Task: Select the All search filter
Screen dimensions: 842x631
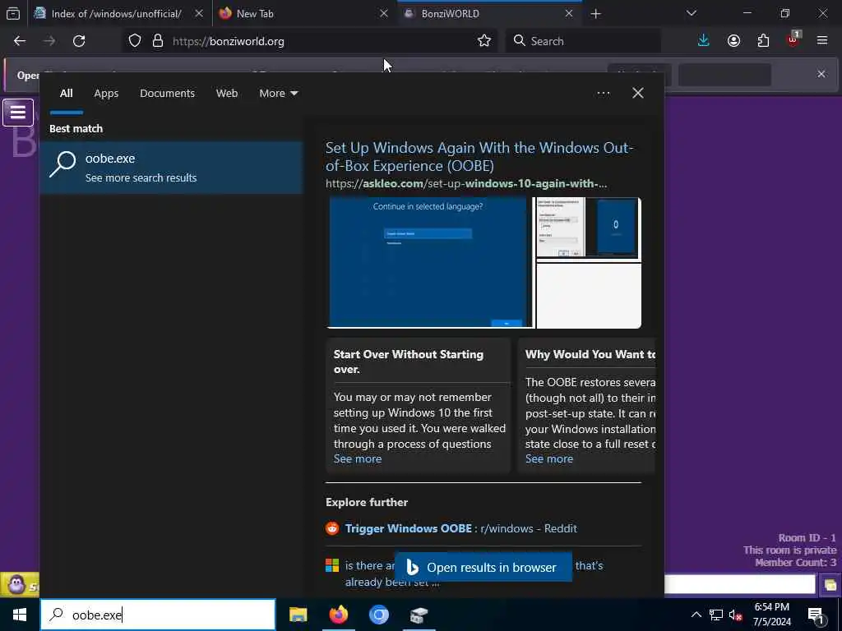Action: tap(66, 94)
